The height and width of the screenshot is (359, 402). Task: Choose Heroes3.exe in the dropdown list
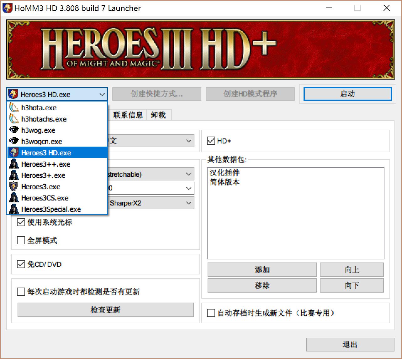[x=57, y=186]
